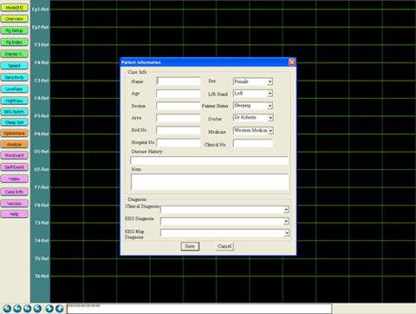Click the bottom timeline bar
Viewport: 416px width, 314px height.
click(199, 308)
